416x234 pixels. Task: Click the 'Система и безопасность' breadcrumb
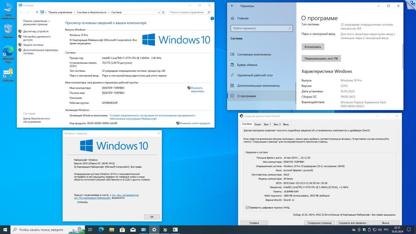(x=92, y=12)
